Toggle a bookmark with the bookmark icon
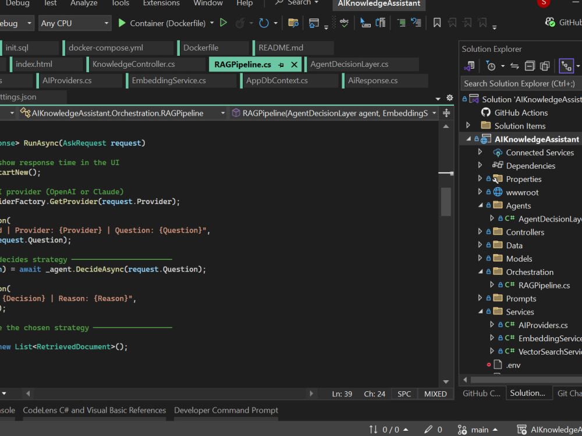Viewport: 582px width, 436px height. pyautogui.click(x=437, y=23)
